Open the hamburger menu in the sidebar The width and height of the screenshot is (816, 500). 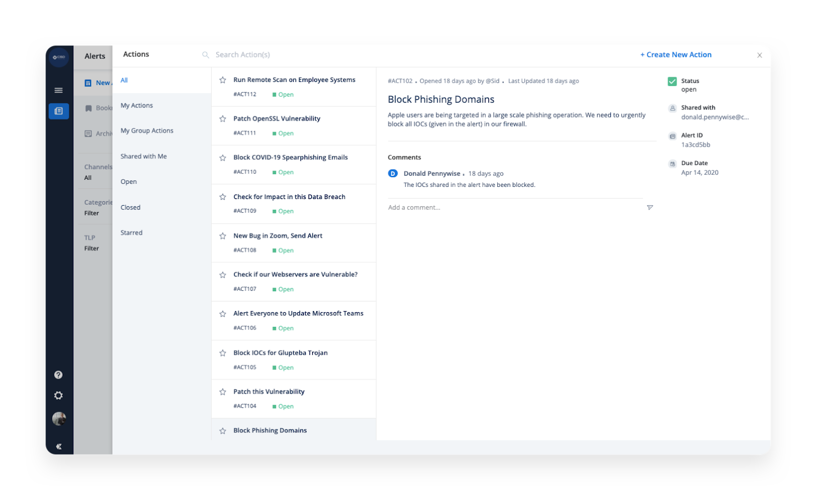[x=59, y=90]
